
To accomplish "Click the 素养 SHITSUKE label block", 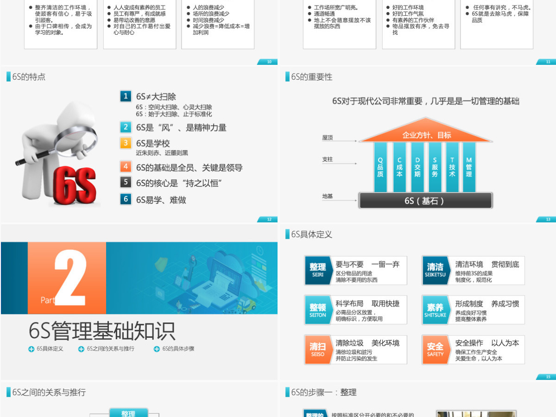I will coord(436,310).
